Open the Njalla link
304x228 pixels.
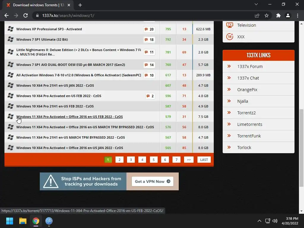pyautogui.click(x=243, y=101)
